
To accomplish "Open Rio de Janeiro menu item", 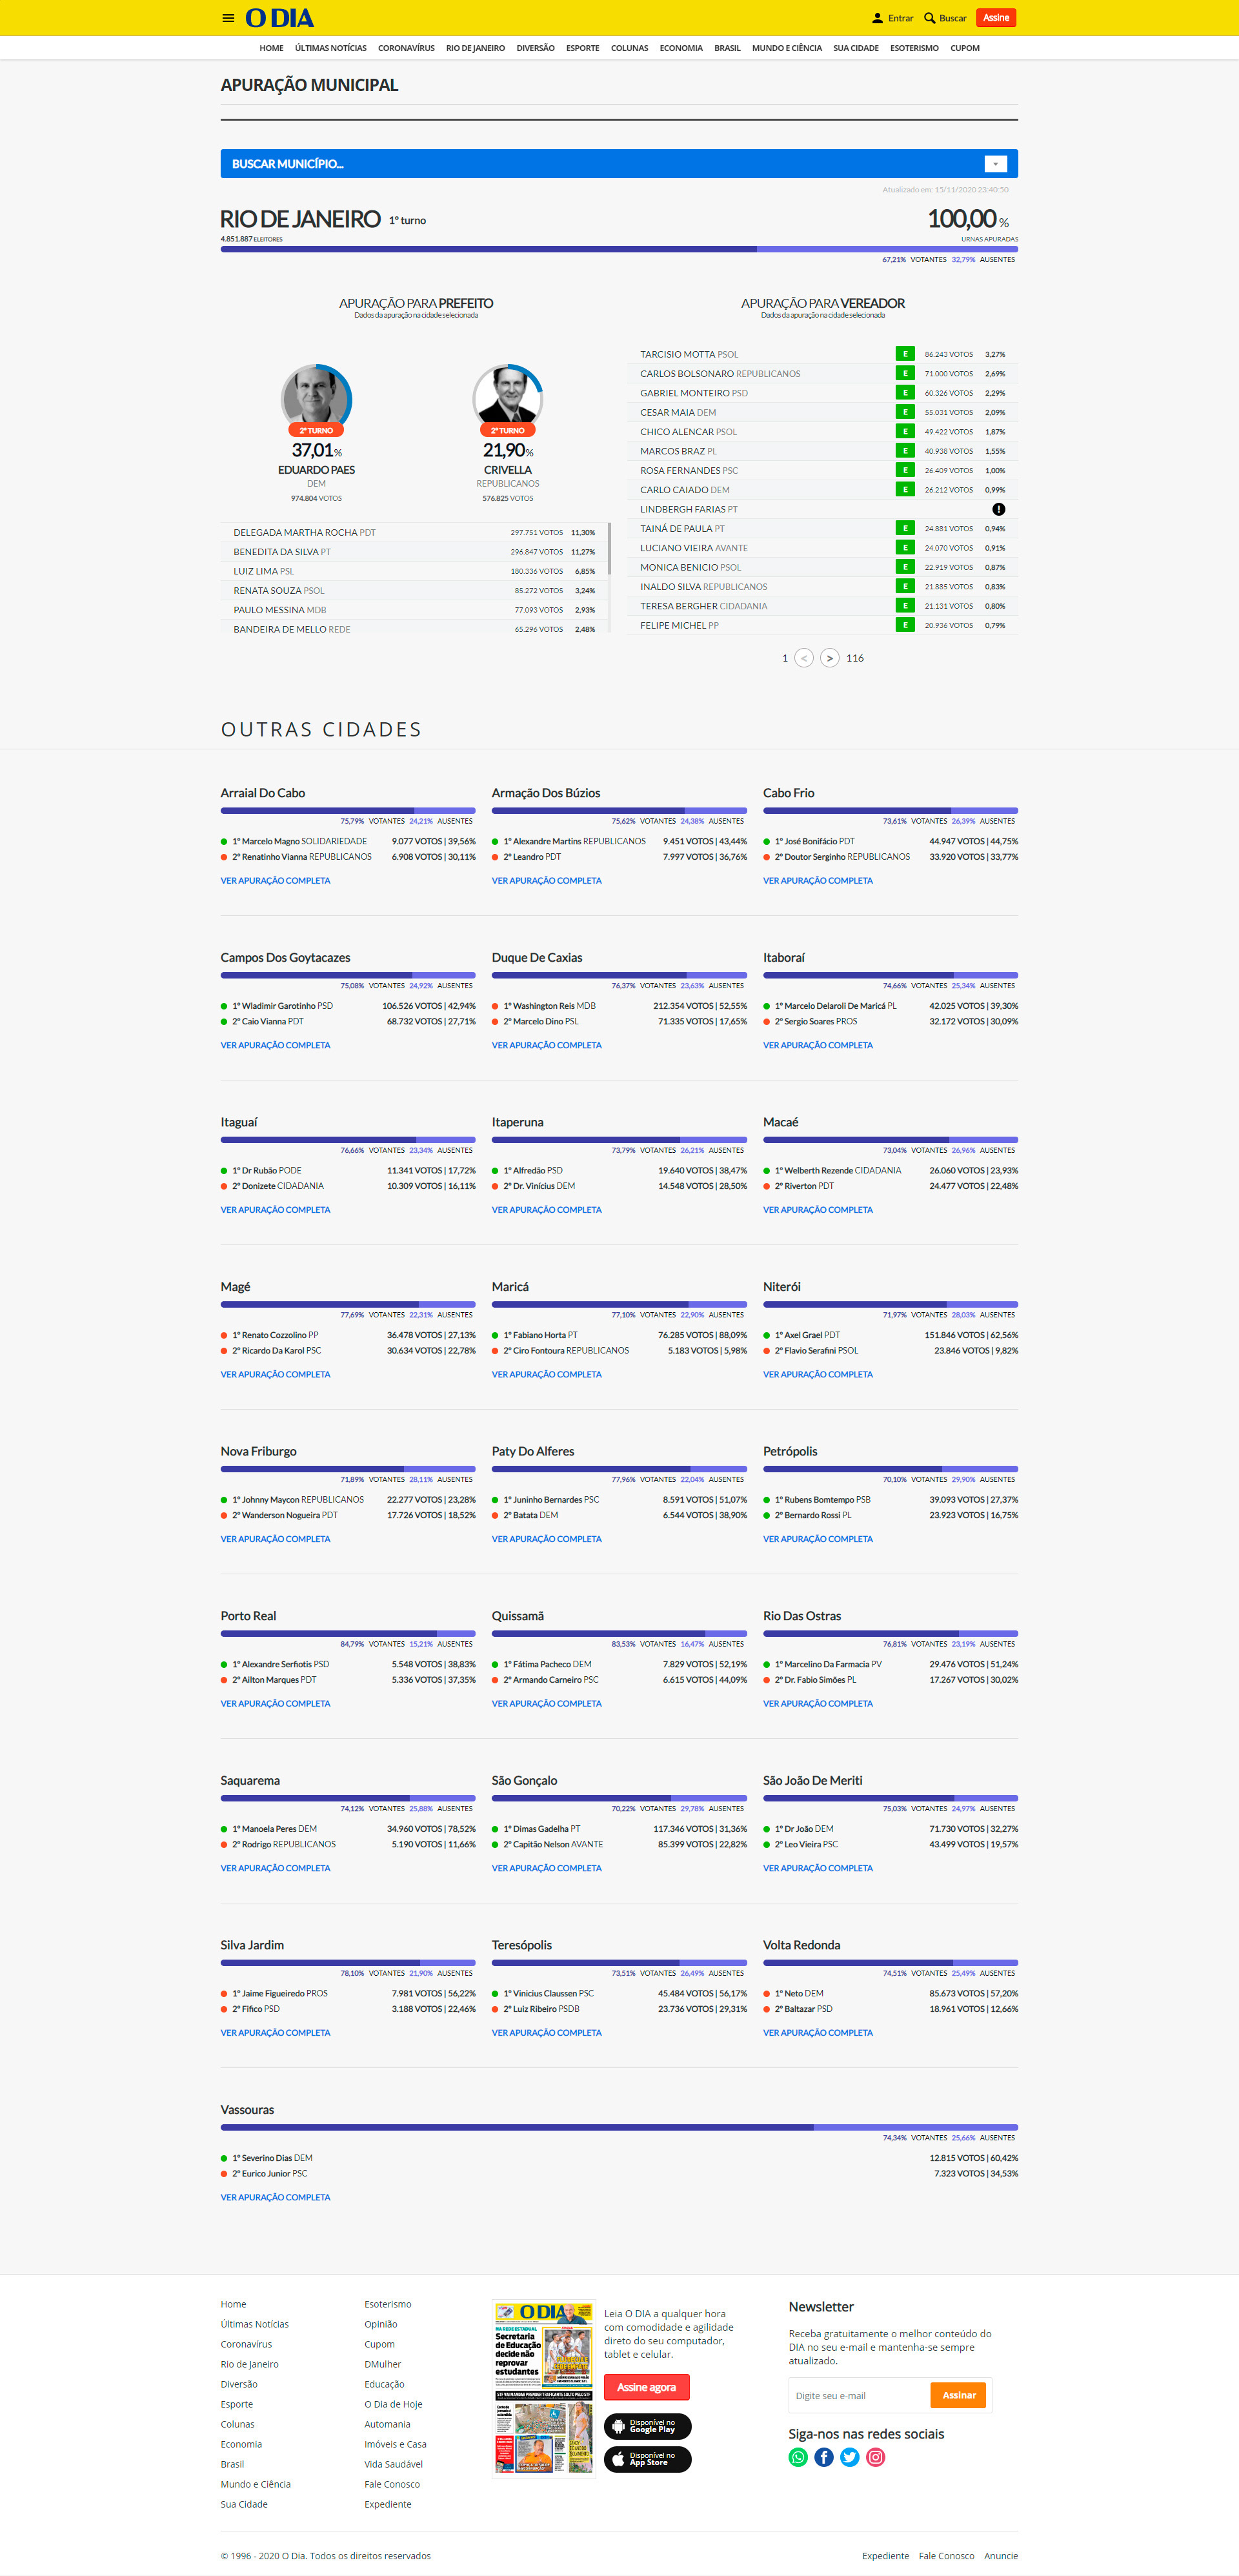I will pyautogui.click(x=475, y=48).
